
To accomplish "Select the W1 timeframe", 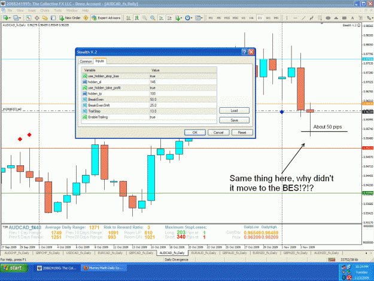I will (x=268, y=18).
